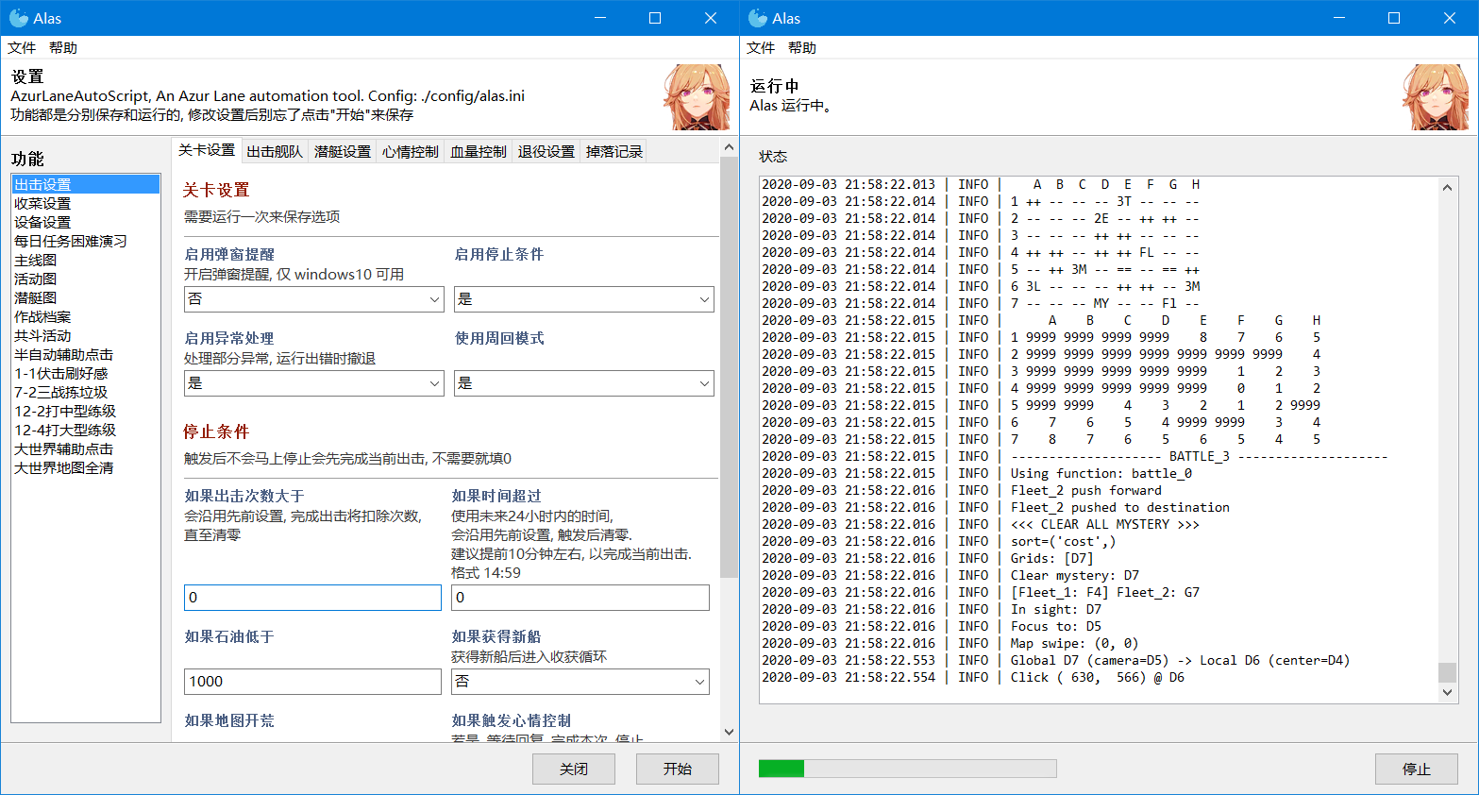The height and width of the screenshot is (795, 1479).
Task: Open the 文件 menu
Action: [x=21, y=47]
